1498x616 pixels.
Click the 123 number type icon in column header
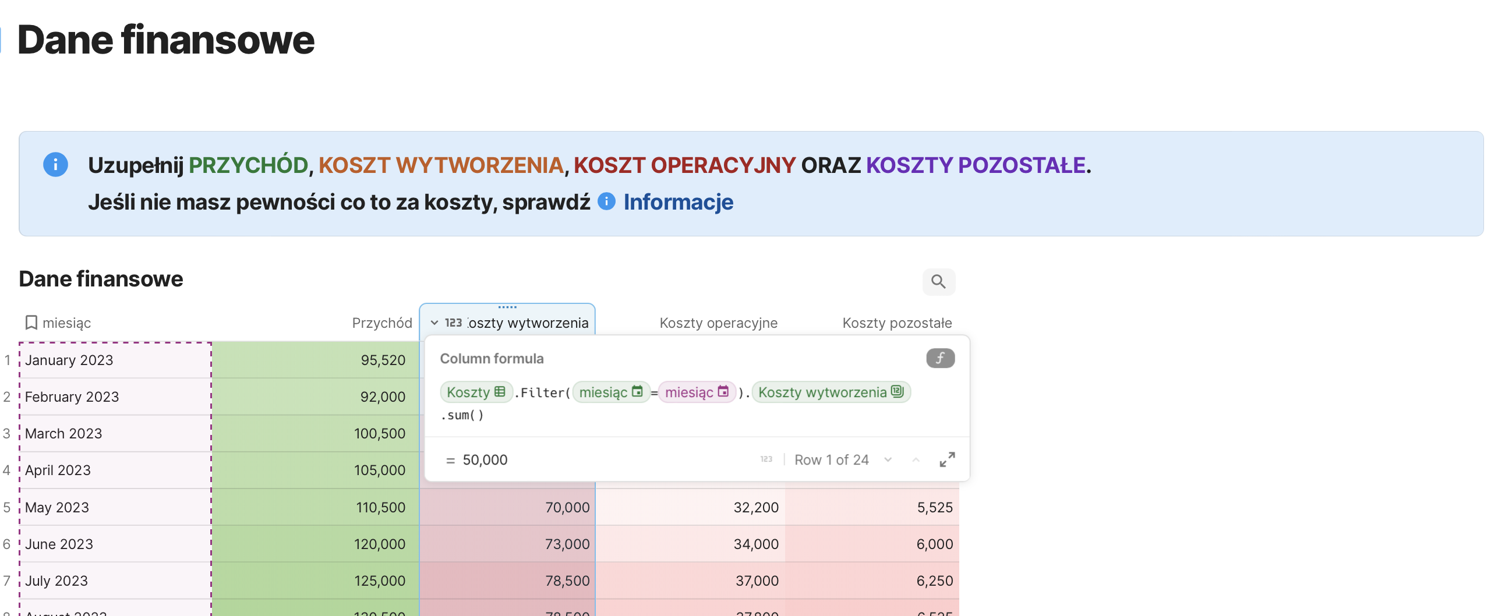[x=453, y=323]
